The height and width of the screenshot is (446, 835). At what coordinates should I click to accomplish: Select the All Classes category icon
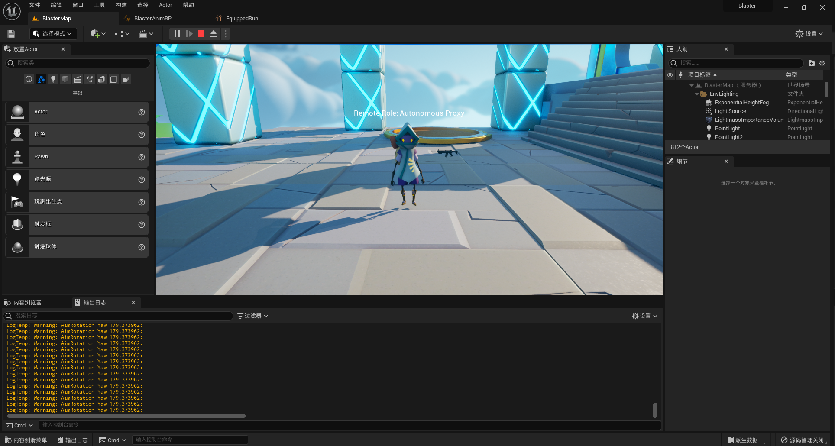point(126,79)
